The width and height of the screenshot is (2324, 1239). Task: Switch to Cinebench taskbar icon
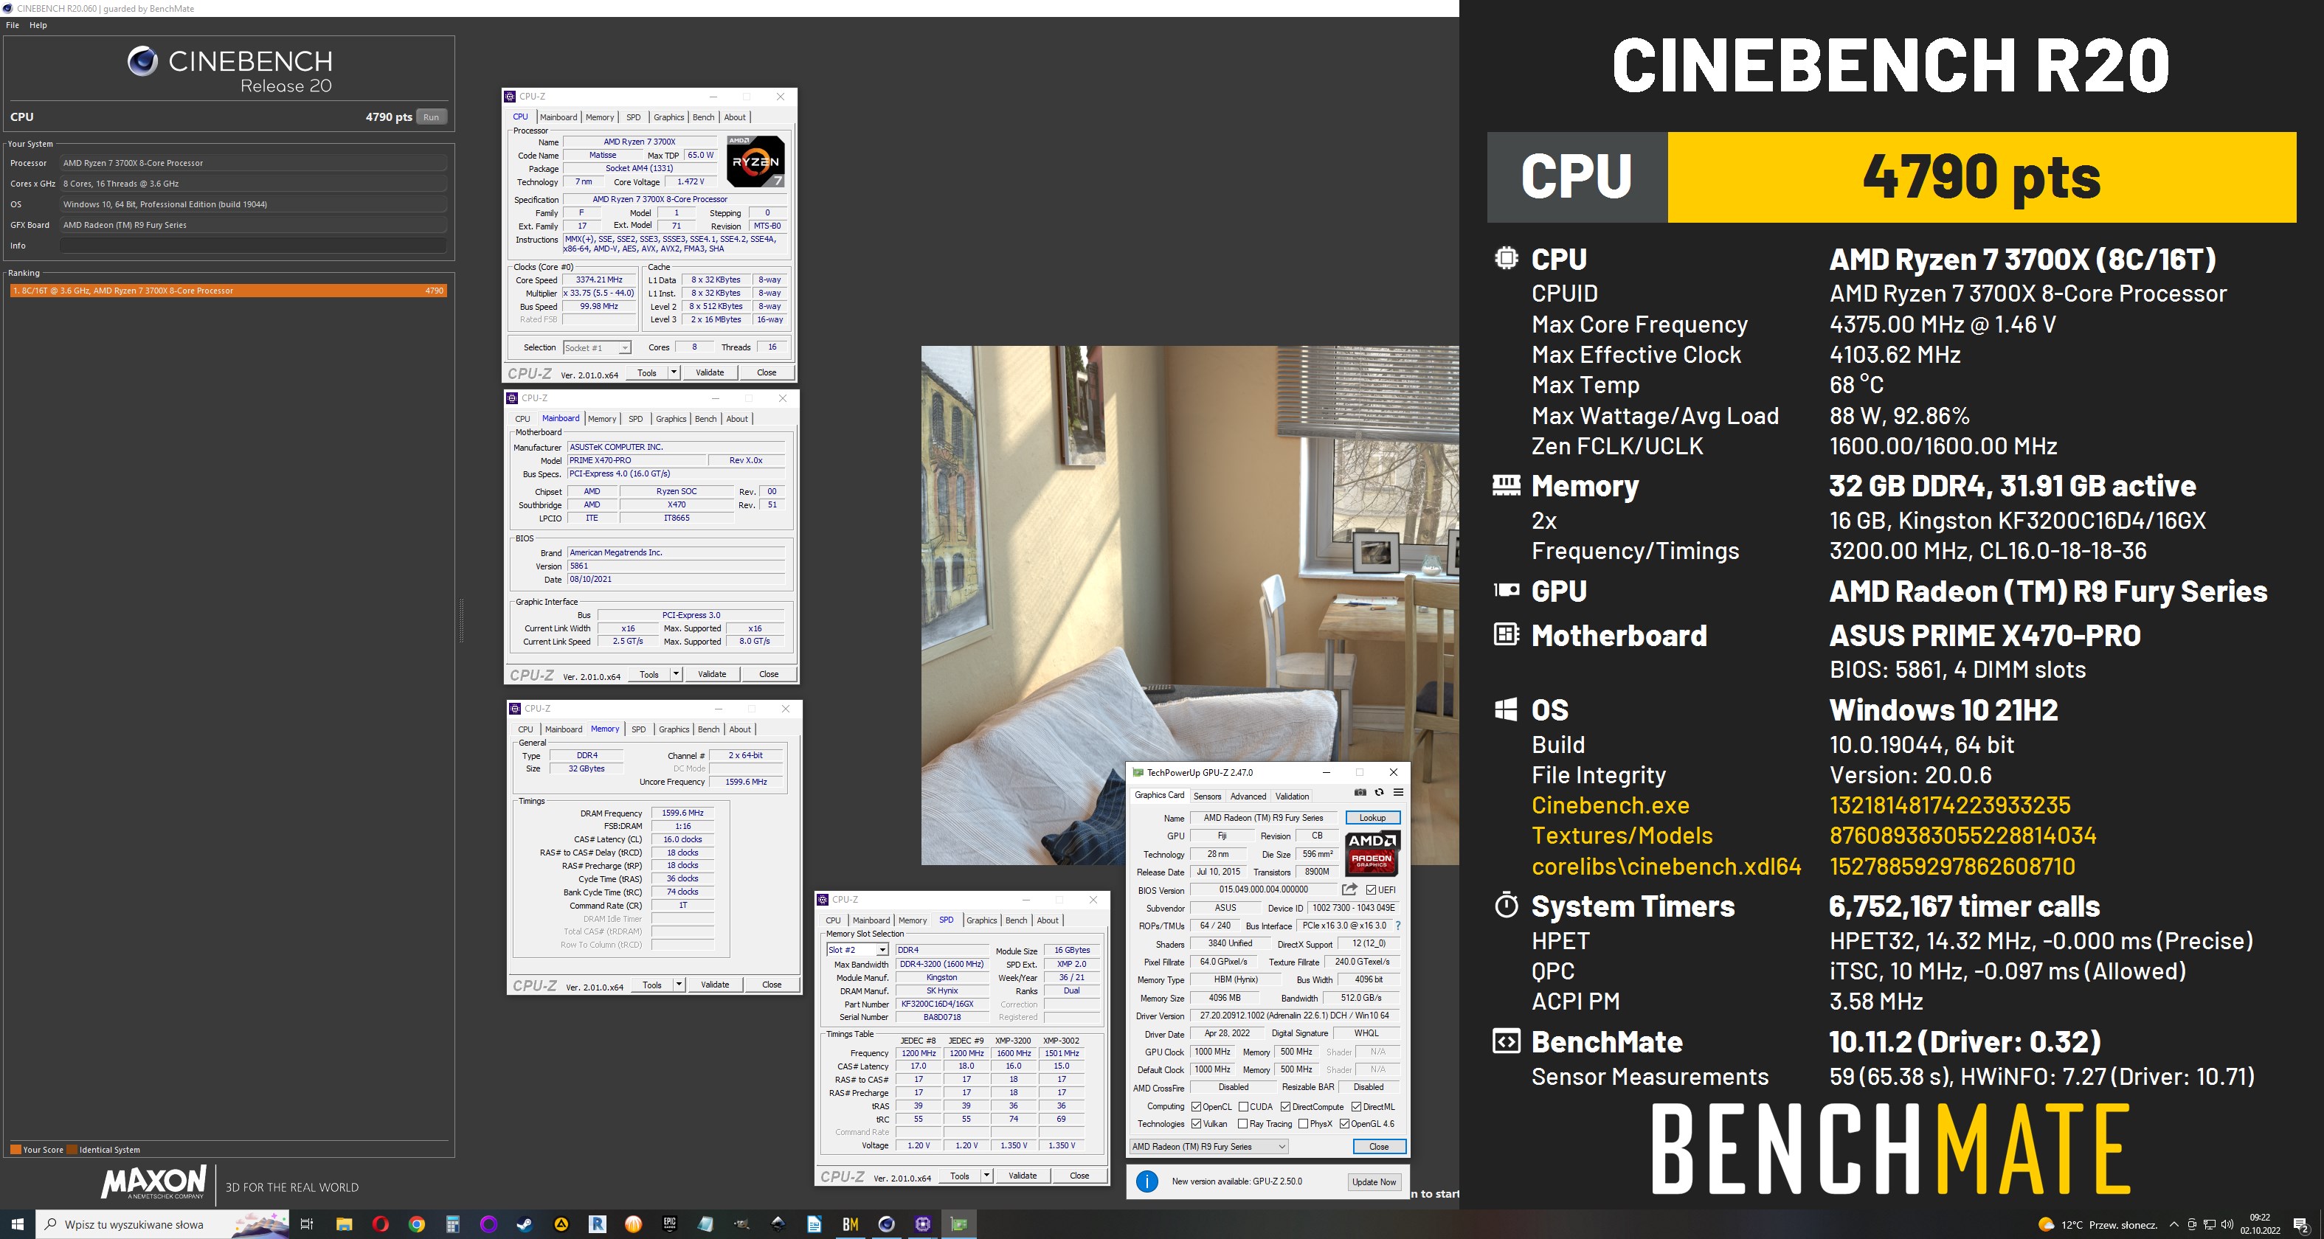click(x=886, y=1224)
